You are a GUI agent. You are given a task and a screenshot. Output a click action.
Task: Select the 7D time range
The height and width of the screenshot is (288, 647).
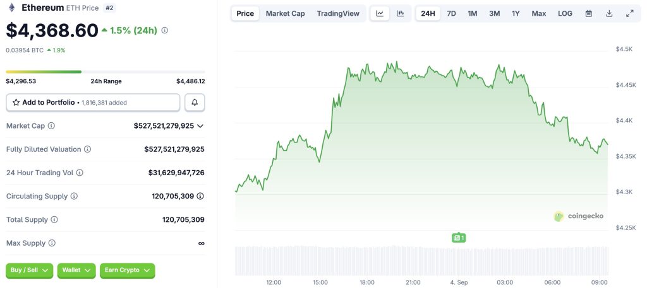tap(451, 13)
